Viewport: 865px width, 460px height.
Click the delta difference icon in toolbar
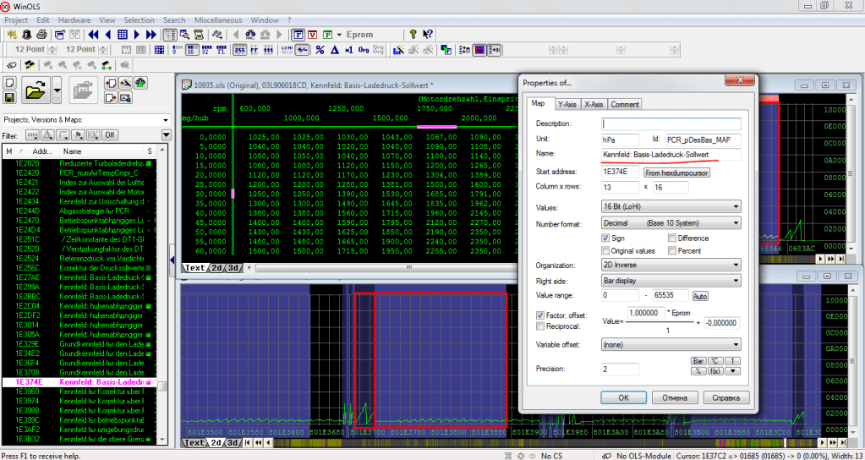334,50
